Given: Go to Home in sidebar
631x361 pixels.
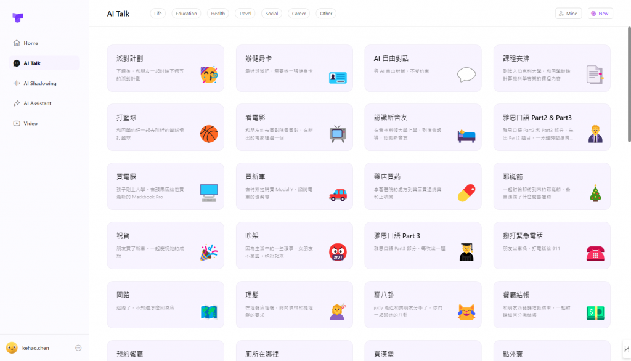Looking at the screenshot, I should [44, 43].
